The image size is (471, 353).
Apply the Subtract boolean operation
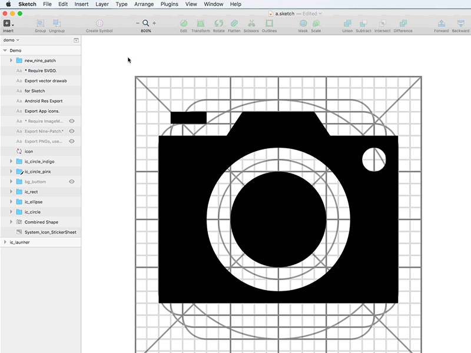[x=363, y=24]
